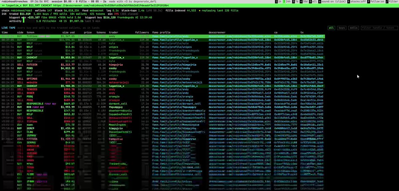The image size is (399, 191).
Task: Open fomo.family profile for andy in top row
Action: (x=171, y=36)
